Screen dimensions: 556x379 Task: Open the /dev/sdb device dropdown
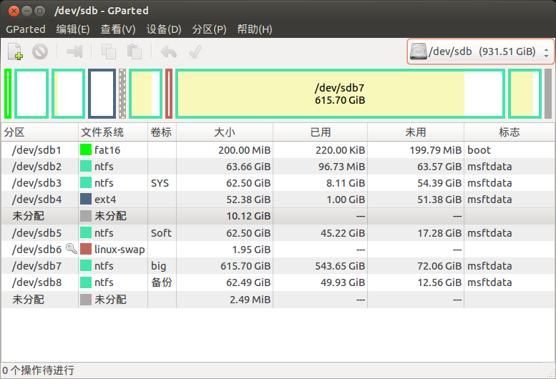pyautogui.click(x=480, y=51)
